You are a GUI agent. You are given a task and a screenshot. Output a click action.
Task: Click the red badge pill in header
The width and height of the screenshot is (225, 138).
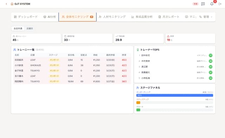coord(195,4)
